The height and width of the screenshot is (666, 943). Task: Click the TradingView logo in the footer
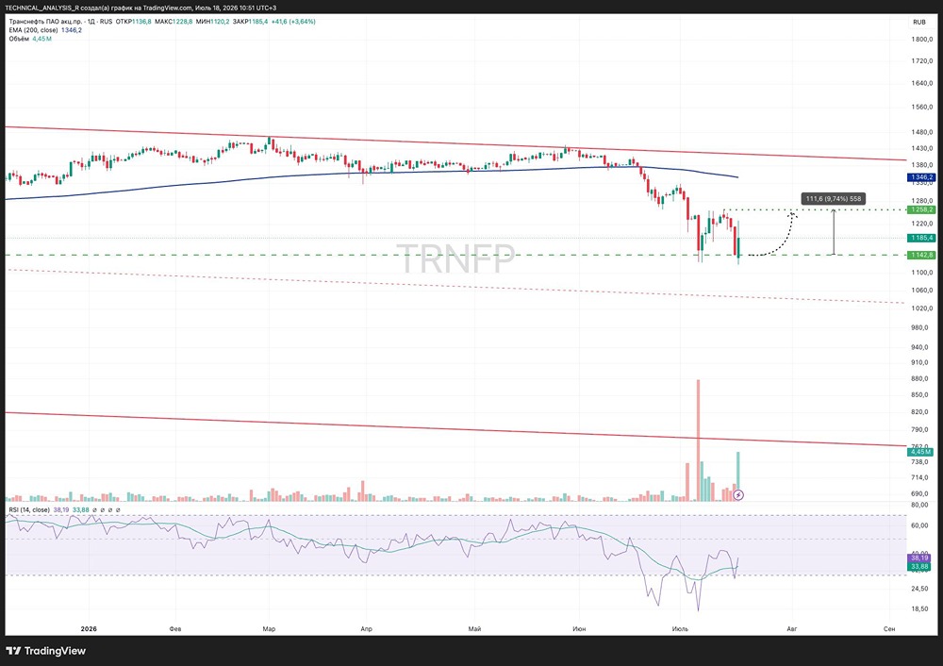click(x=45, y=651)
